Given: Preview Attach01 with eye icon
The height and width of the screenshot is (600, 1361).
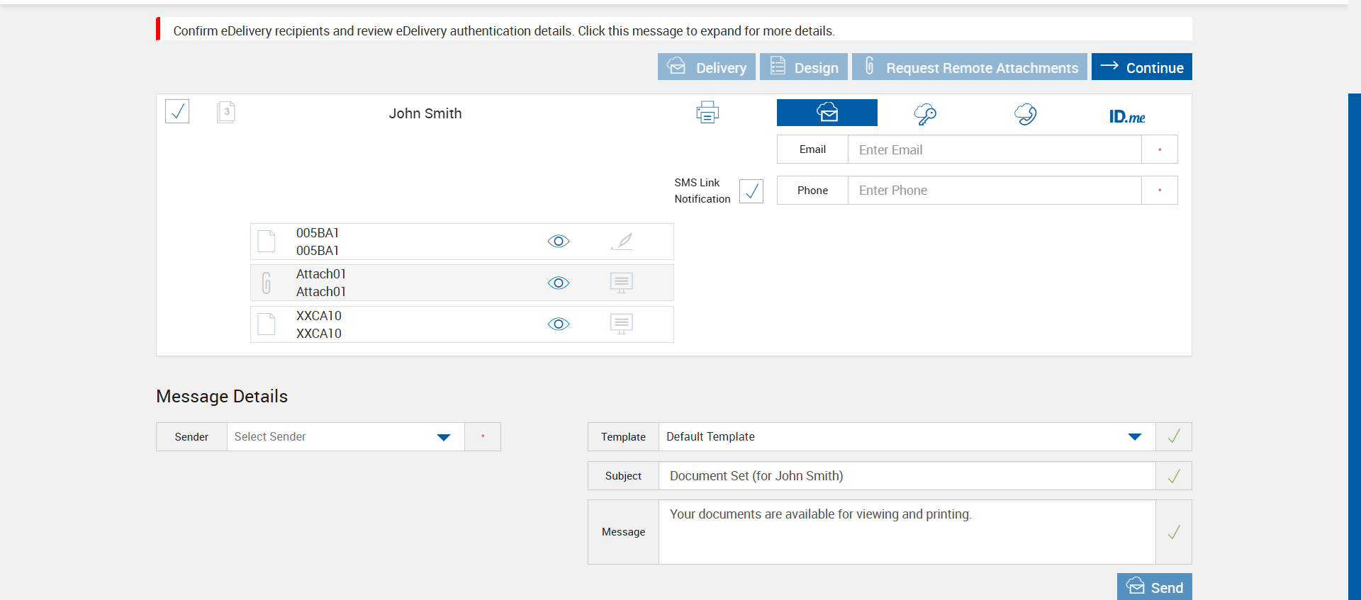Looking at the screenshot, I should [x=559, y=283].
